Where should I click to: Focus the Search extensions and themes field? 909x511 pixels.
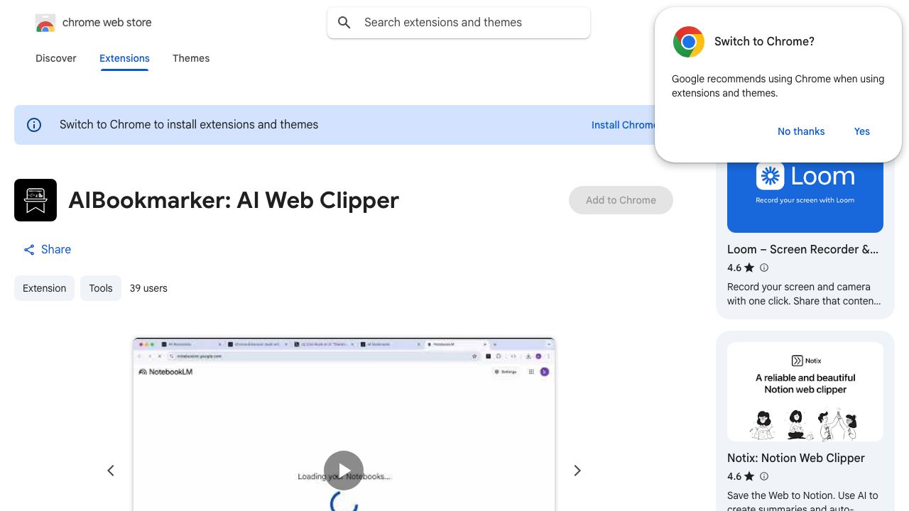[459, 23]
